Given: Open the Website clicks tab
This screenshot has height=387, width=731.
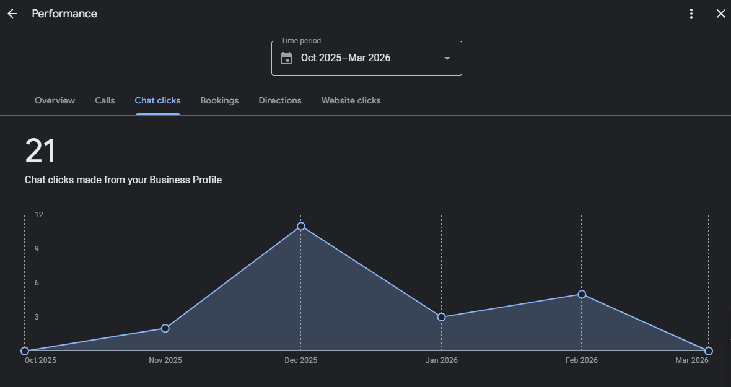Looking at the screenshot, I should tap(351, 100).
